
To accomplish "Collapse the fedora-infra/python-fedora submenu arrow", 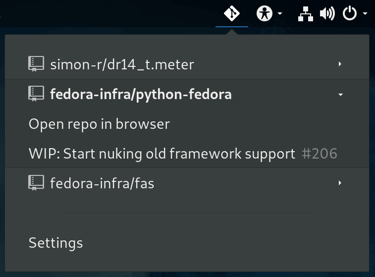I will pos(340,94).
